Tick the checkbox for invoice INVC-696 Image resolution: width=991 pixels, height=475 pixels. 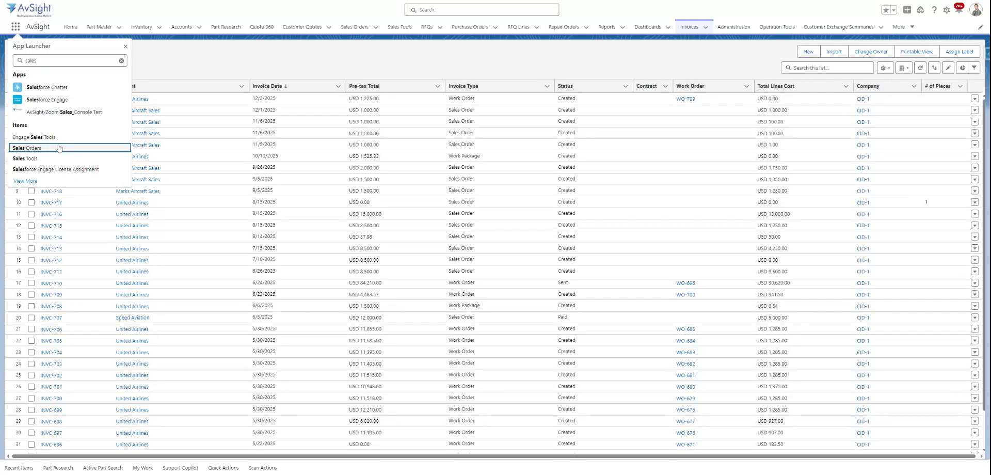[31, 444]
